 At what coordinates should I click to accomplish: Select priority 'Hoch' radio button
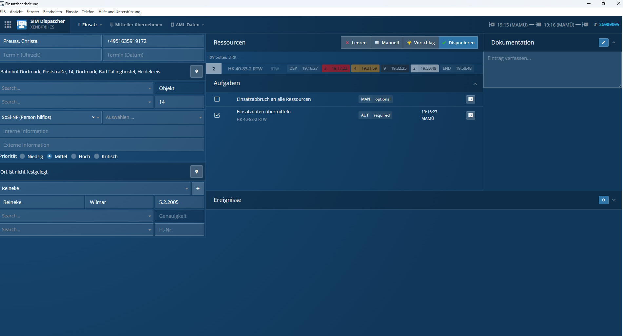74,157
